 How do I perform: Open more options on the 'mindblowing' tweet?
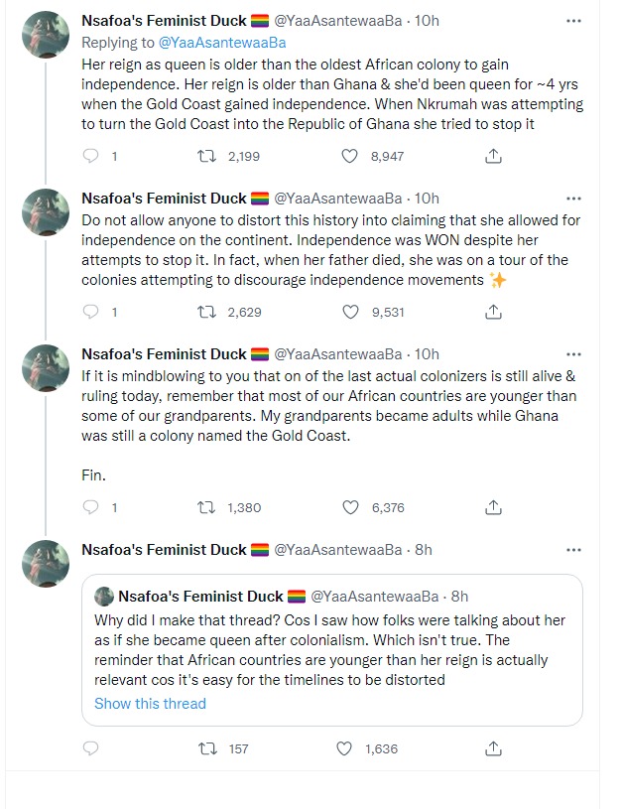pos(573,354)
